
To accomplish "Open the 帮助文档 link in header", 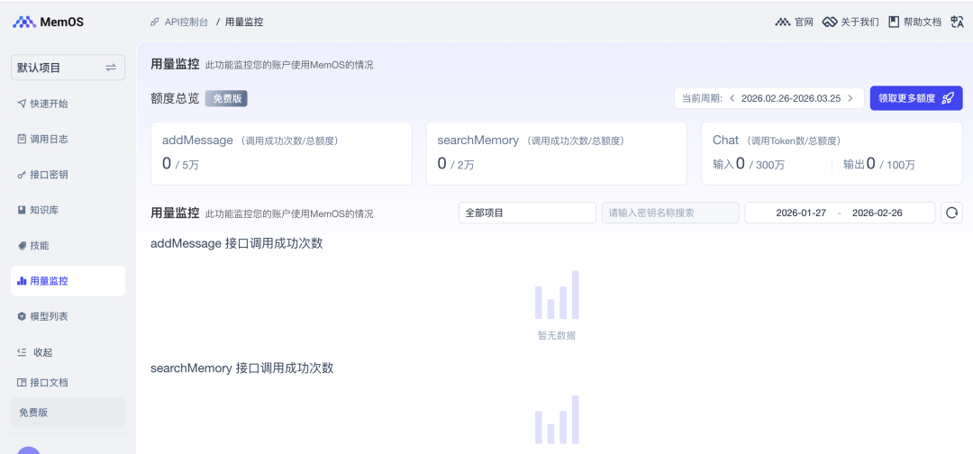I will coord(915,22).
